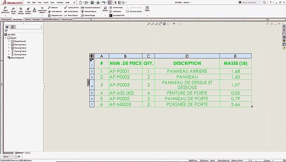
Task: Click the filter funnel icon in tree
Action: pos(6,31)
